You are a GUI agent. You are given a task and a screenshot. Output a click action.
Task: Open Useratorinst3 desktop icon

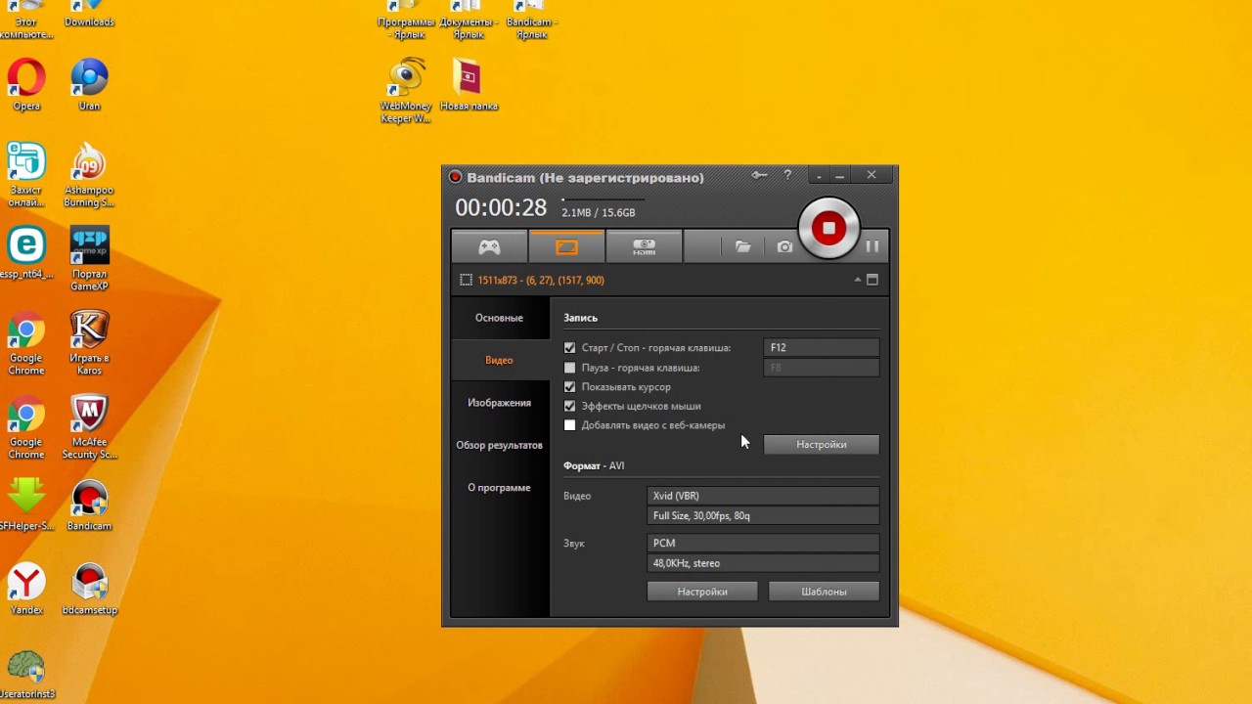pos(26,675)
